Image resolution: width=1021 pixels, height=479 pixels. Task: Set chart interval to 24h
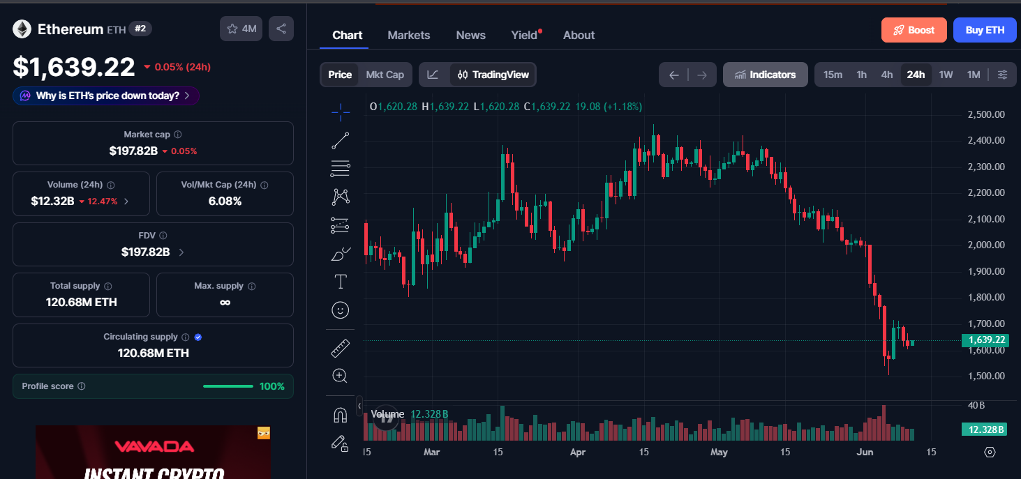[x=916, y=75]
